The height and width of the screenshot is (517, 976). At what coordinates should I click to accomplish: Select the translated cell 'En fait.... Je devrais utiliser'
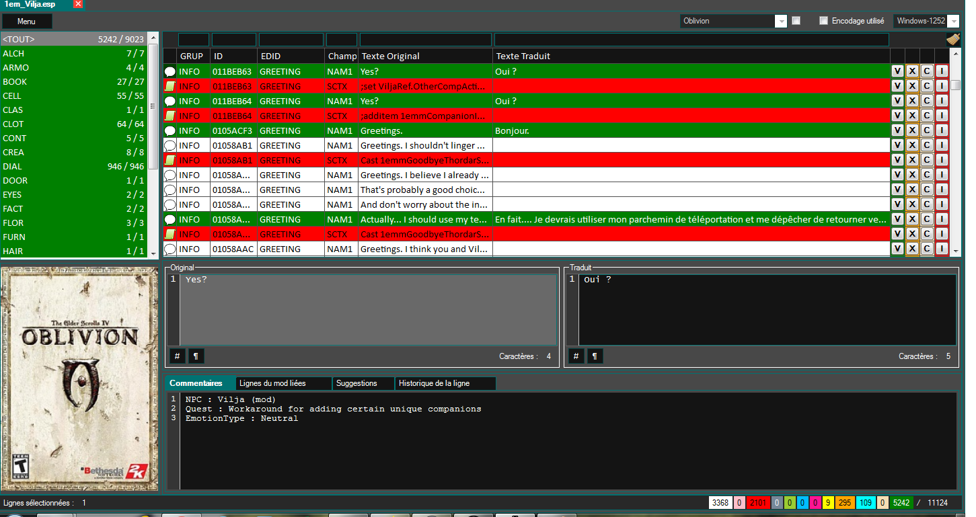coord(691,219)
